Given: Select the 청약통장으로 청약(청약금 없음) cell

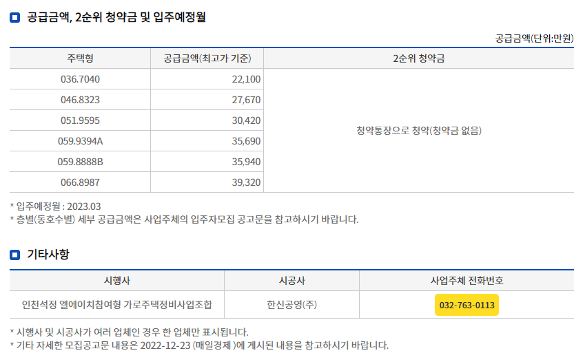Looking at the screenshot, I should pos(419,131).
